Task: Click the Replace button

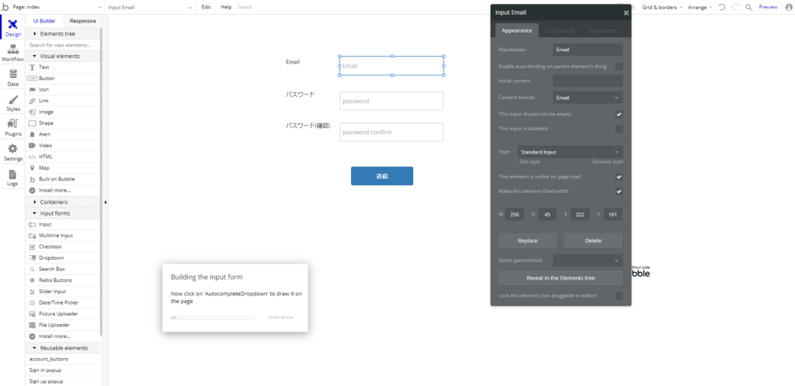Action: click(527, 240)
